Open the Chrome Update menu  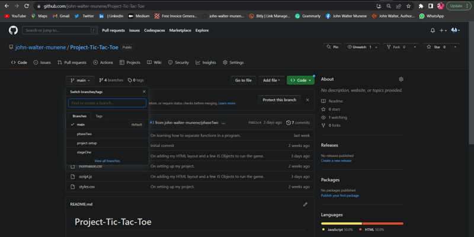tap(459, 6)
